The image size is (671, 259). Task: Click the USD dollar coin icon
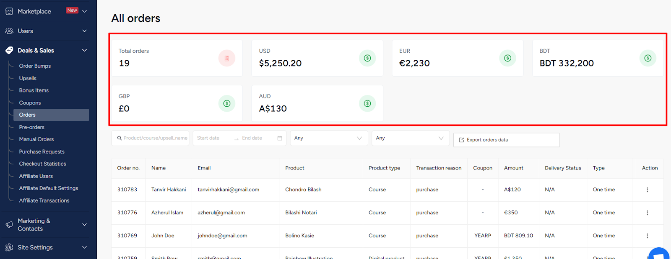(x=367, y=58)
